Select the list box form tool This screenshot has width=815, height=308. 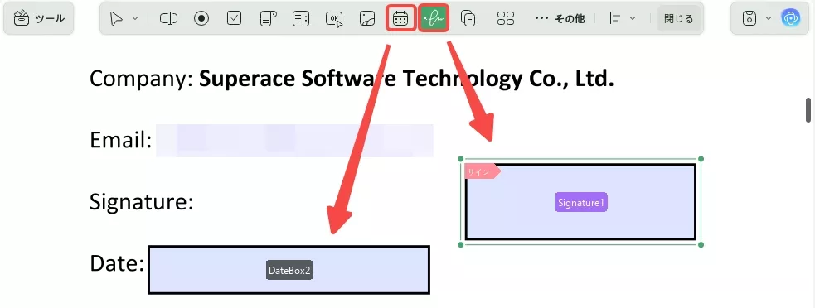coord(301,19)
